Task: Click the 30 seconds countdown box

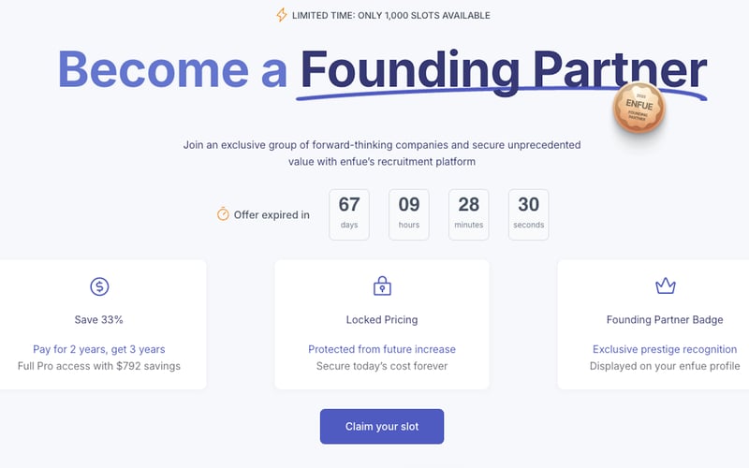Action: 529,214
